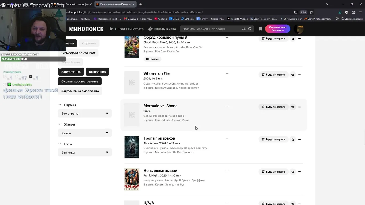Focus the Фильмы, сериалы, персоны search field
Screen dimensions: 365x205
click(x=211, y=29)
